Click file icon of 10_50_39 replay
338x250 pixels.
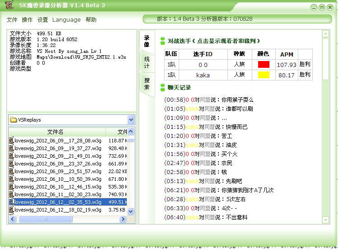click(11, 179)
